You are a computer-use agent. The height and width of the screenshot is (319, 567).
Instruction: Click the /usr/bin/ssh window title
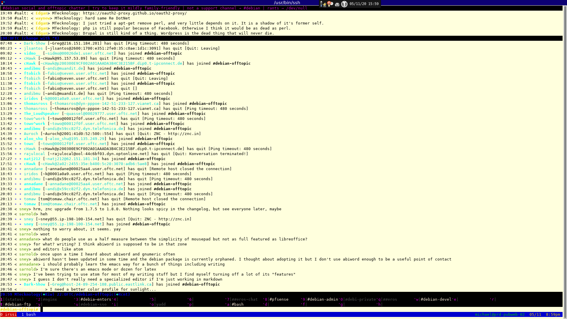pyautogui.click(x=287, y=3)
